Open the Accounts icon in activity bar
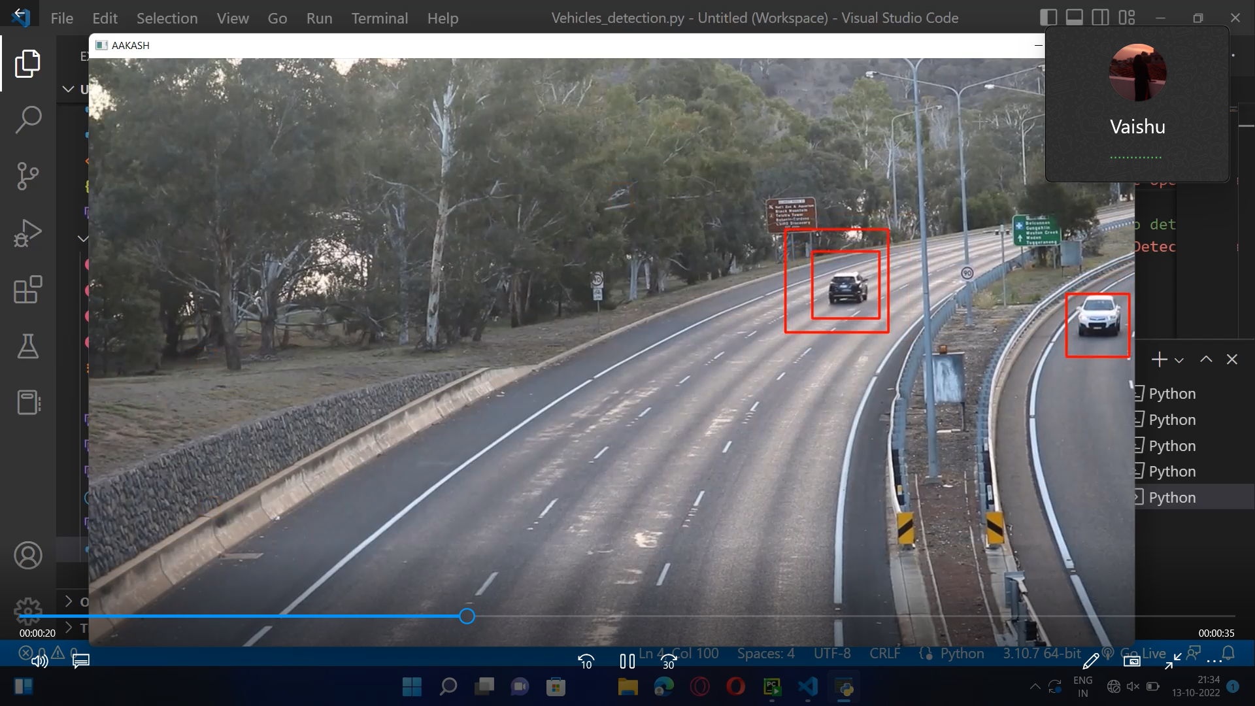The width and height of the screenshot is (1255, 706). (x=27, y=556)
